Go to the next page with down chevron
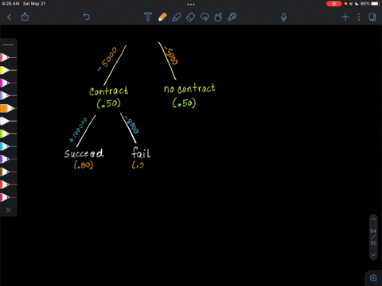382x286 pixels. tap(373, 255)
